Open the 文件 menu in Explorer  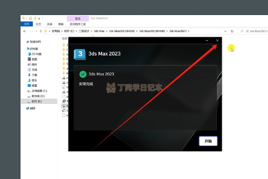(26, 24)
